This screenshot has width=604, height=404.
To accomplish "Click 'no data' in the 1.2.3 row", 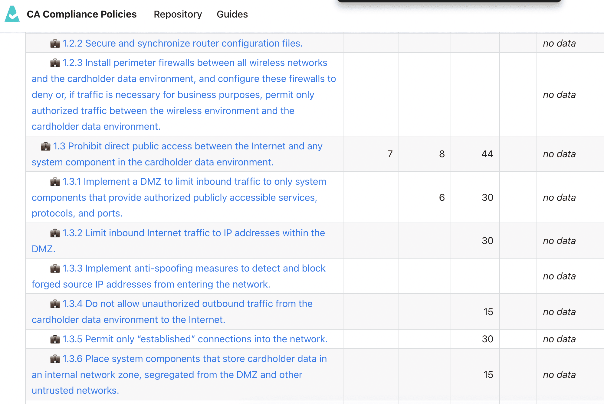I will pyautogui.click(x=559, y=95).
